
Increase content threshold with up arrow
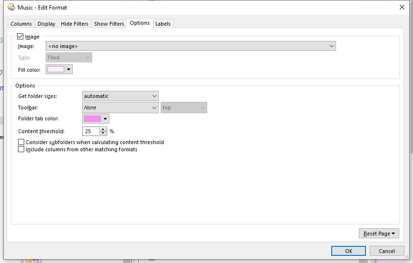(103, 129)
